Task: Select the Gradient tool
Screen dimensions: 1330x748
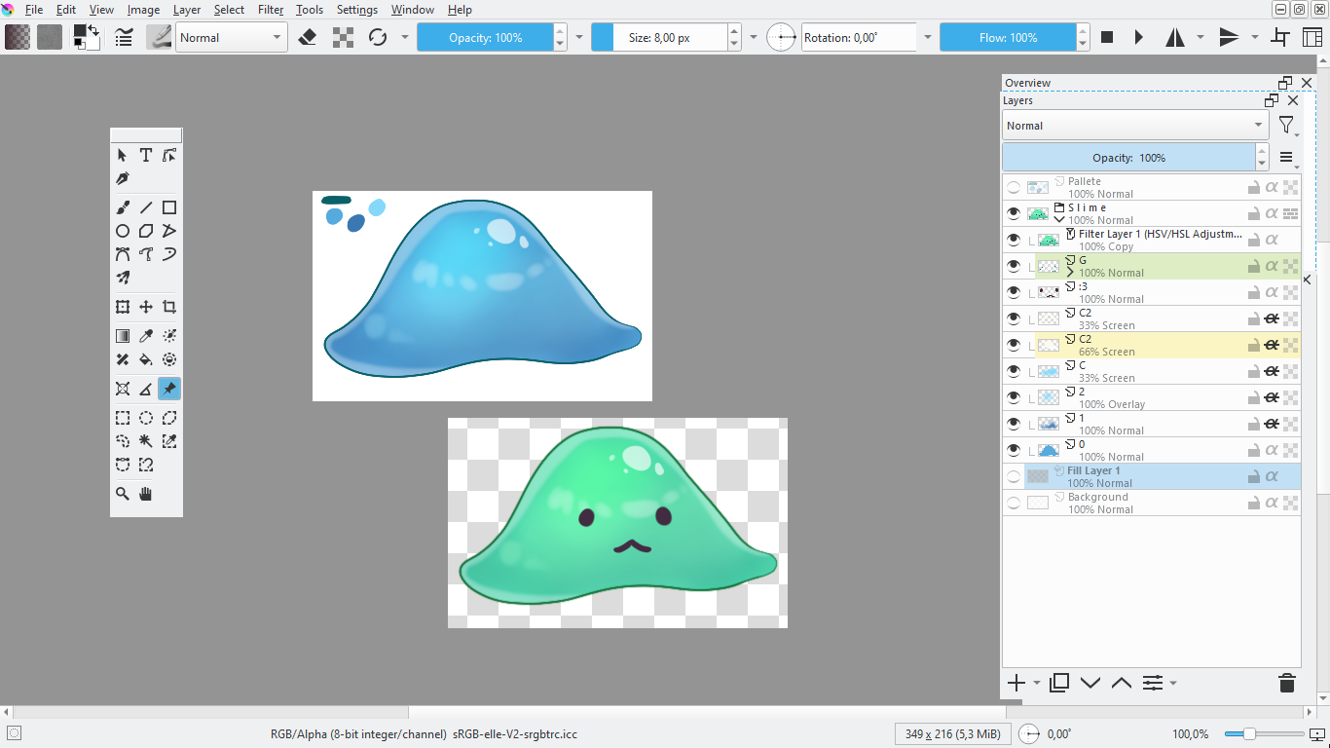Action: coord(123,336)
